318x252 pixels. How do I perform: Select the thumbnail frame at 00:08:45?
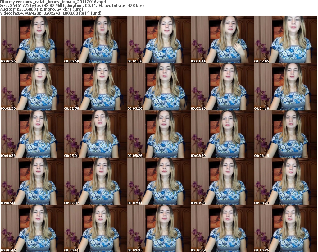pos(32,228)
